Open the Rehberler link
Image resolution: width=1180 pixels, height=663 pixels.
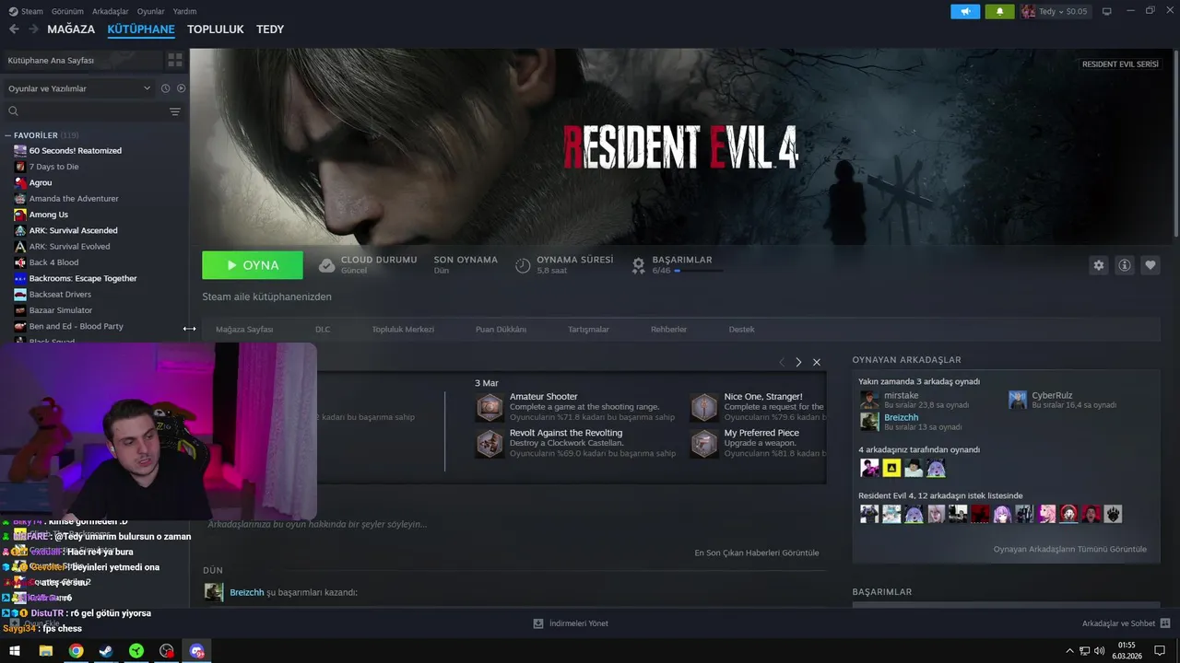coord(668,330)
